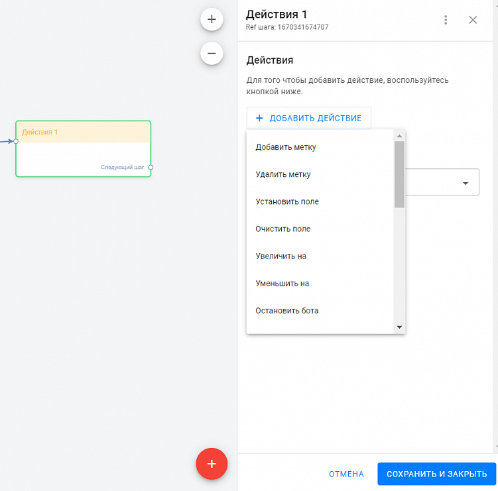Image resolution: width=498 pixels, height=491 pixels.
Task: Zoom out with the minus canvas button
Action: 212,53
